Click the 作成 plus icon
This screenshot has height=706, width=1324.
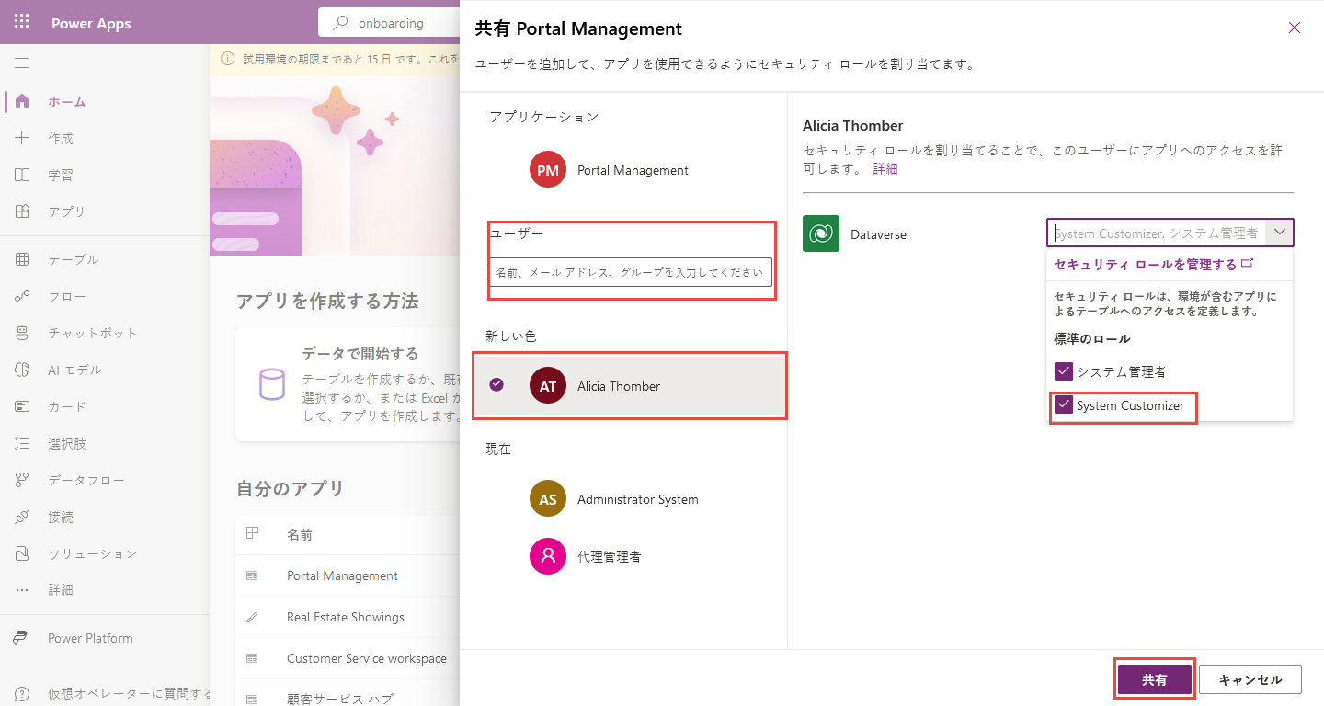click(22, 138)
